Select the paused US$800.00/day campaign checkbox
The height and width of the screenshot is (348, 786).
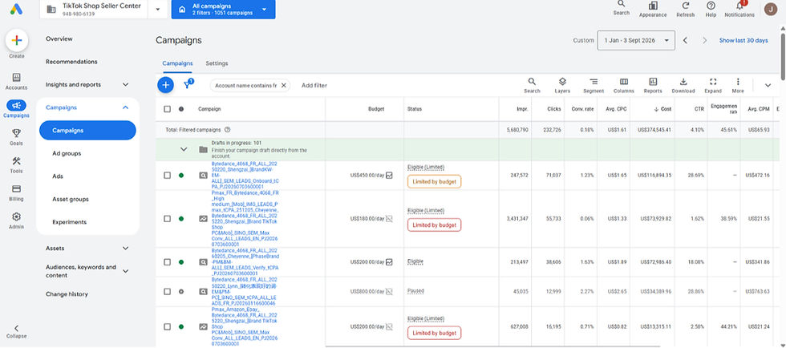[168, 291]
